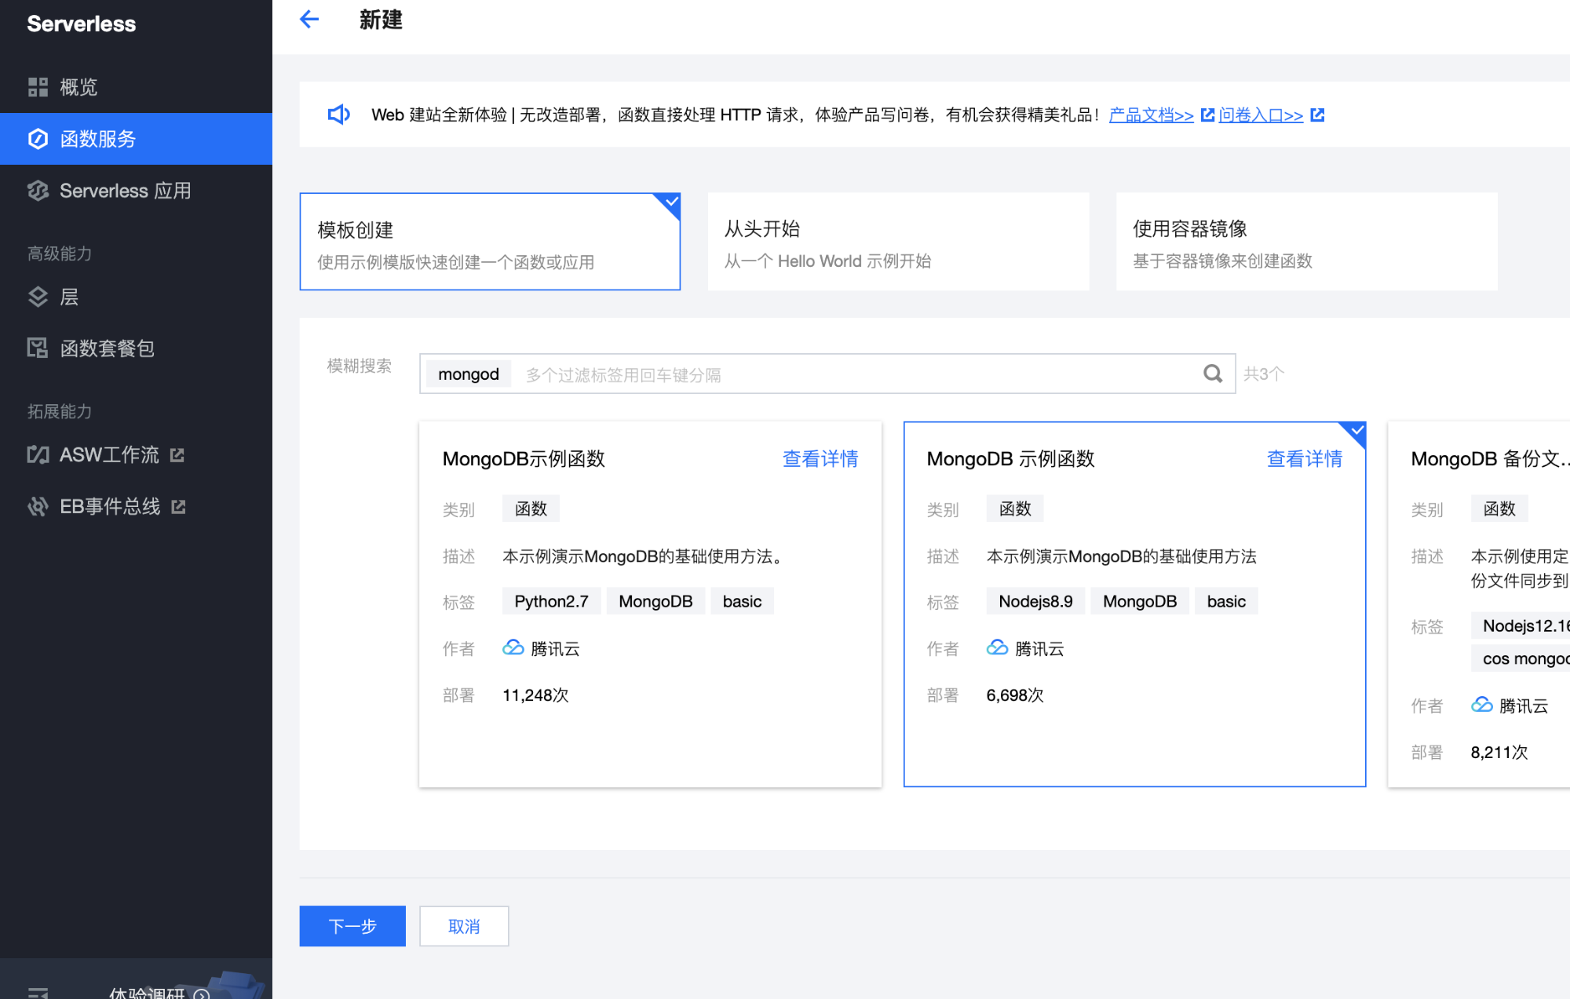Click 腾讯云 cloud icon on Python2.7 card
This screenshot has height=999, width=1570.
[x=513, y=647]
